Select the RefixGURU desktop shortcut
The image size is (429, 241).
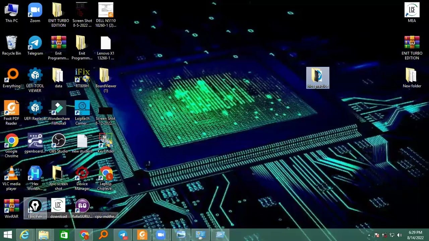82,209
